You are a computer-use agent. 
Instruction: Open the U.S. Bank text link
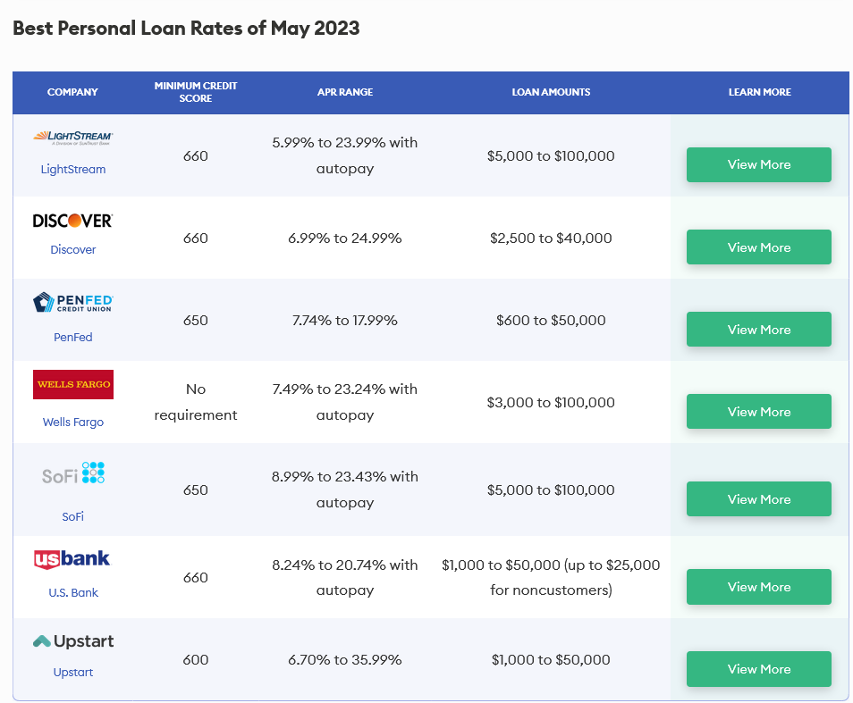point(72,592)
